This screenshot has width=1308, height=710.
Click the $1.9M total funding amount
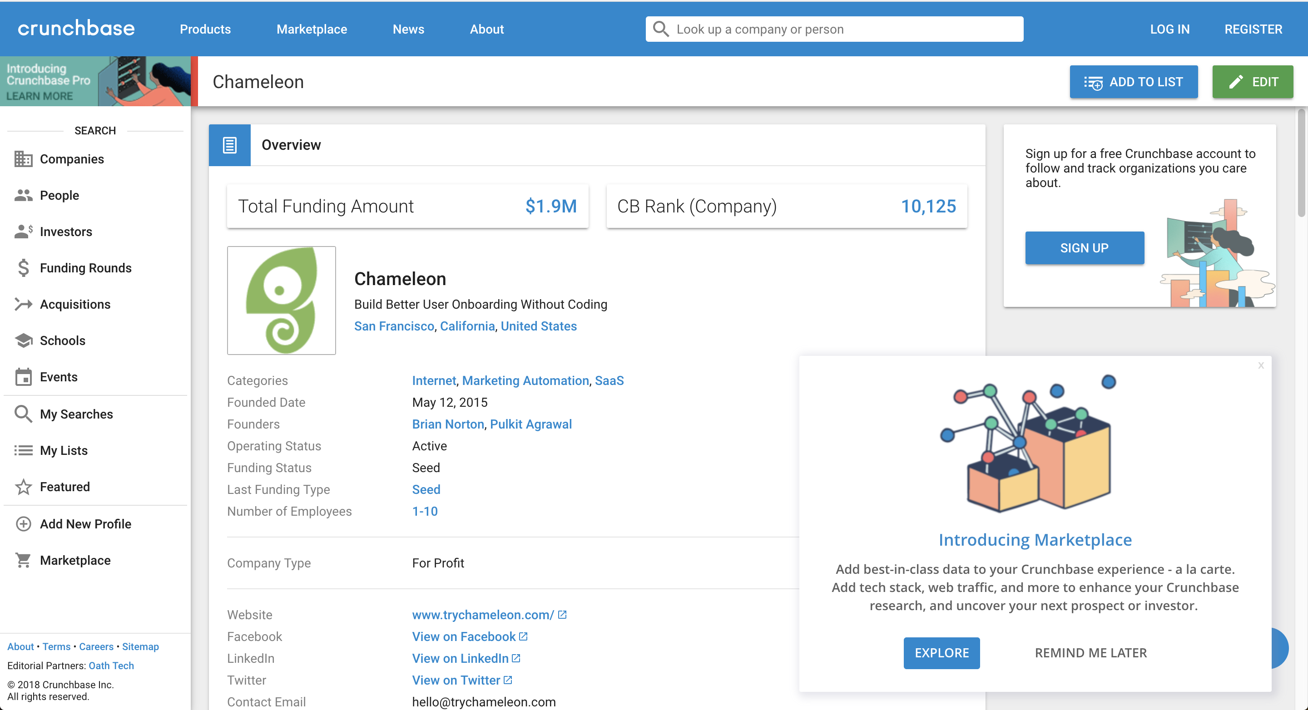click(551, 206)
